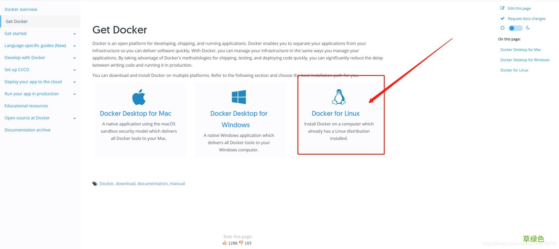Viewport: 559px width, 249px height.
Task: Toggle the light/dark theme switch
Action: click(516, 28)
